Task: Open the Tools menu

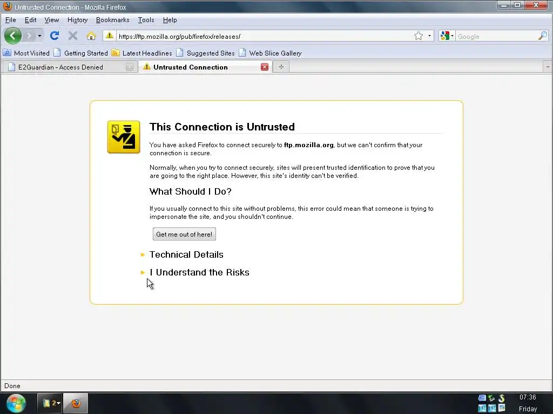Action: (x=146, y=20)
